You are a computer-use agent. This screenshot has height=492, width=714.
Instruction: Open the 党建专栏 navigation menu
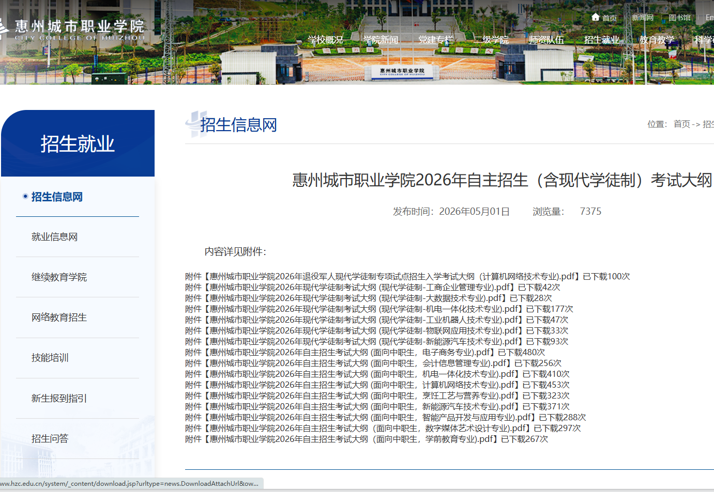pos(436,40)
